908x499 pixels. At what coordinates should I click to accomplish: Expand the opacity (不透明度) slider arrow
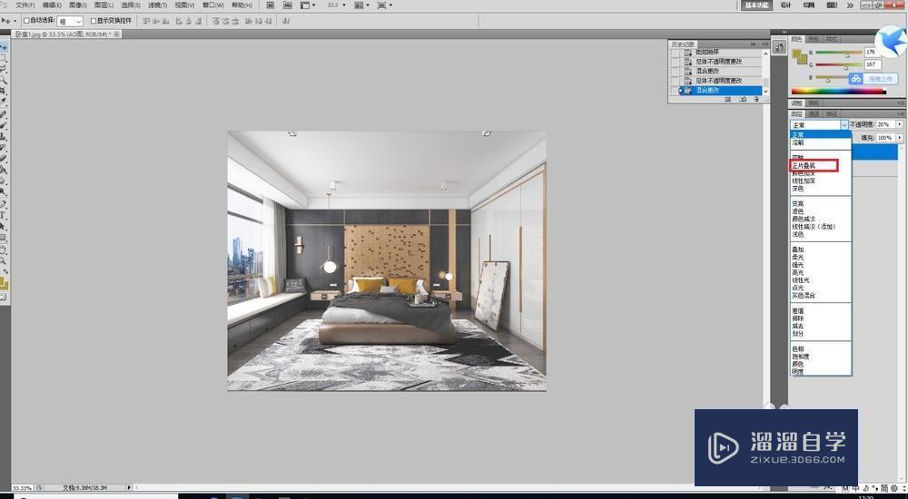pos(899,124)
